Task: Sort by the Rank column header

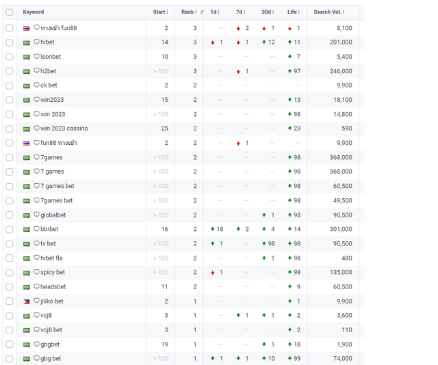Action: (x=189, y=12)
